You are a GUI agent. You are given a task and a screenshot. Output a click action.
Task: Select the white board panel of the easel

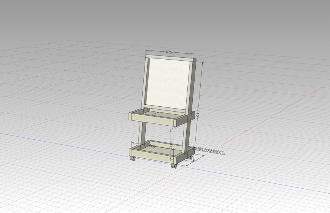[x=168, y=84]
